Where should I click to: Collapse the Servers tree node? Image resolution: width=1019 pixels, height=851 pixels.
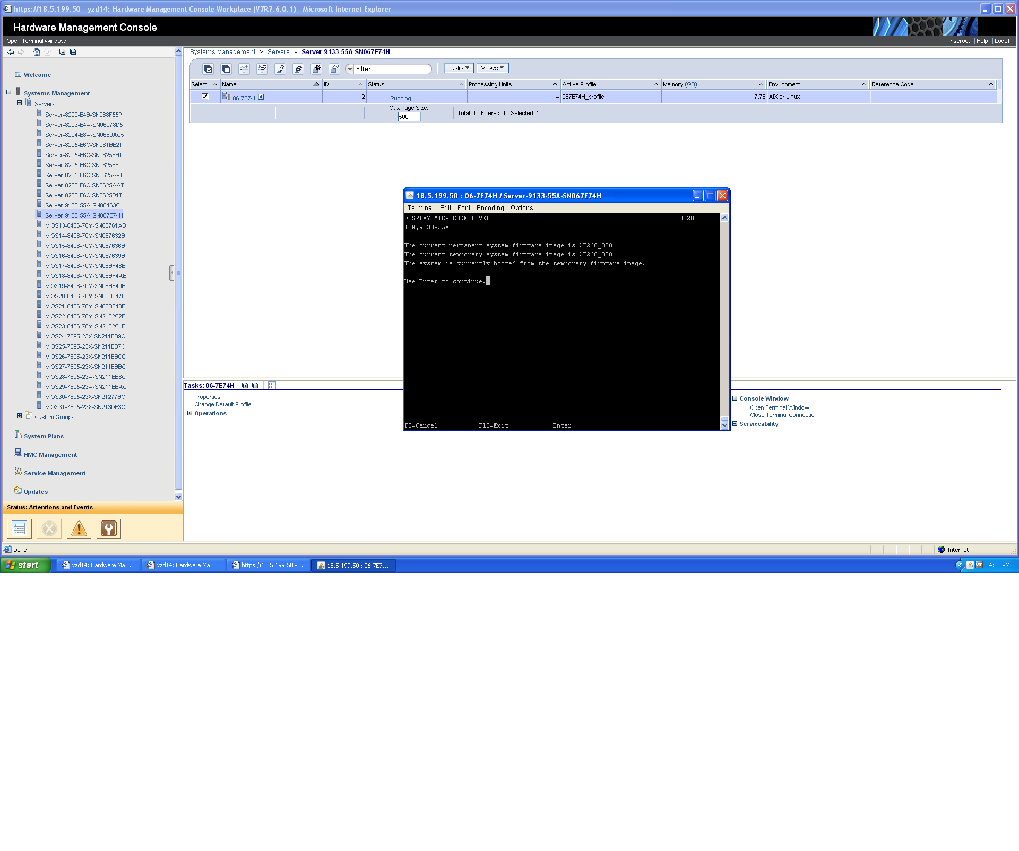click(x=20, y=103)
